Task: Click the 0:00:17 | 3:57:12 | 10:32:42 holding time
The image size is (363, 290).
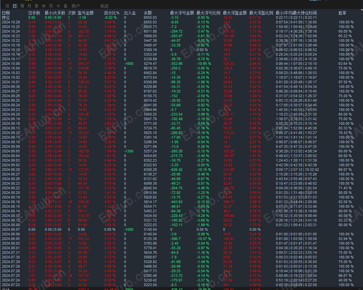Action: [x=297, y=170]
